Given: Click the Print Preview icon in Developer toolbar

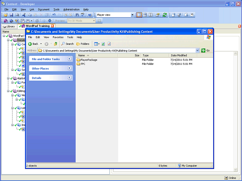Looking at the screenshot, I should tap(17, 15).
